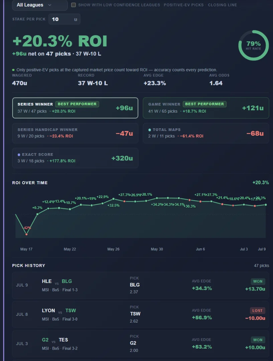Click the teal dot beside Total Maps
The height and width of the screenshot is (361, 273).
click(x=150, y=130)
